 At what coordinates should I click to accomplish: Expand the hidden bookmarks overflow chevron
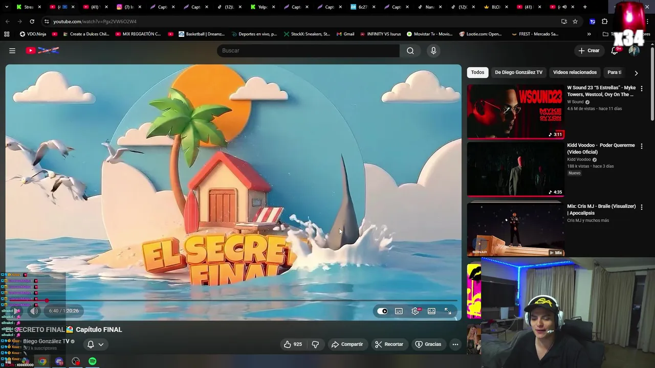click(589, 34)
